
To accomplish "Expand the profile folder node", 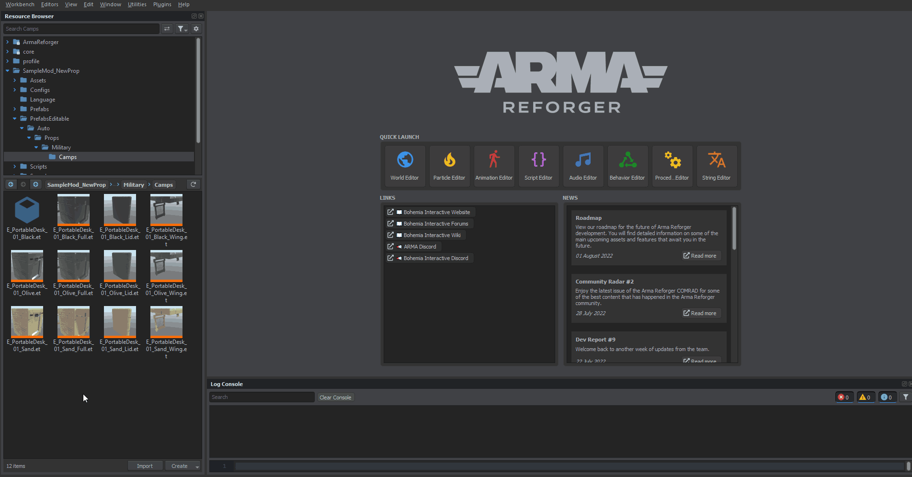I will [x=8, y=61].
